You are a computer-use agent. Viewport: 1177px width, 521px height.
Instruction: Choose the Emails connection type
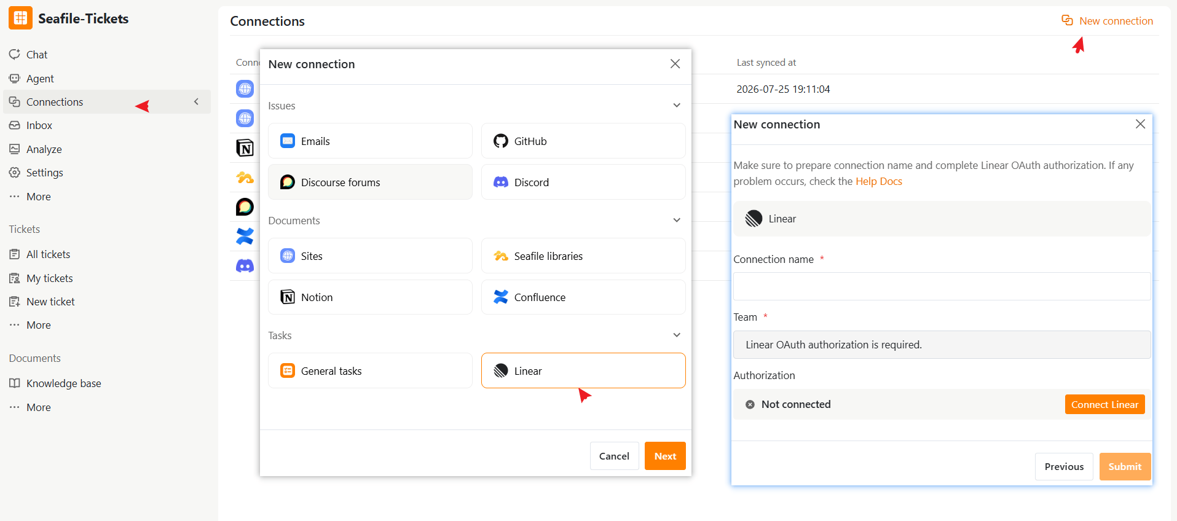[370, 141]
